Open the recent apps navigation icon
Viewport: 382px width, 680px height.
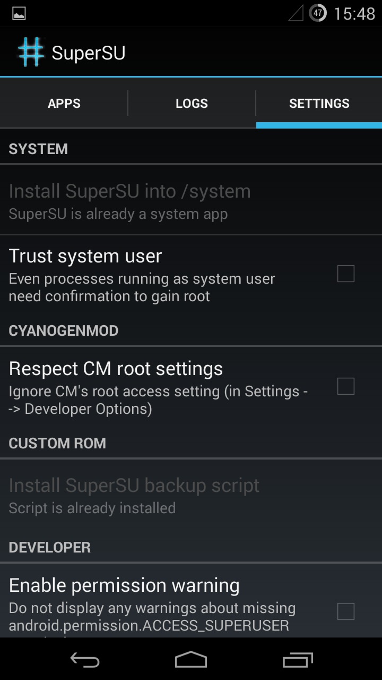click(x=298, y=659)
